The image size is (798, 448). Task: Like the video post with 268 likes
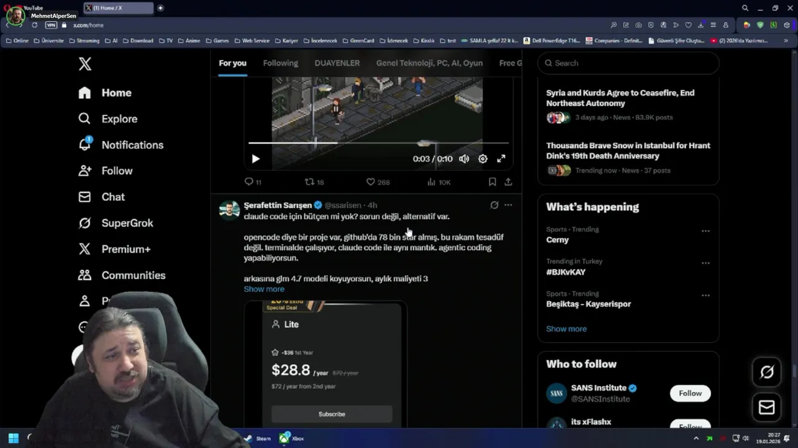[377, 182]
